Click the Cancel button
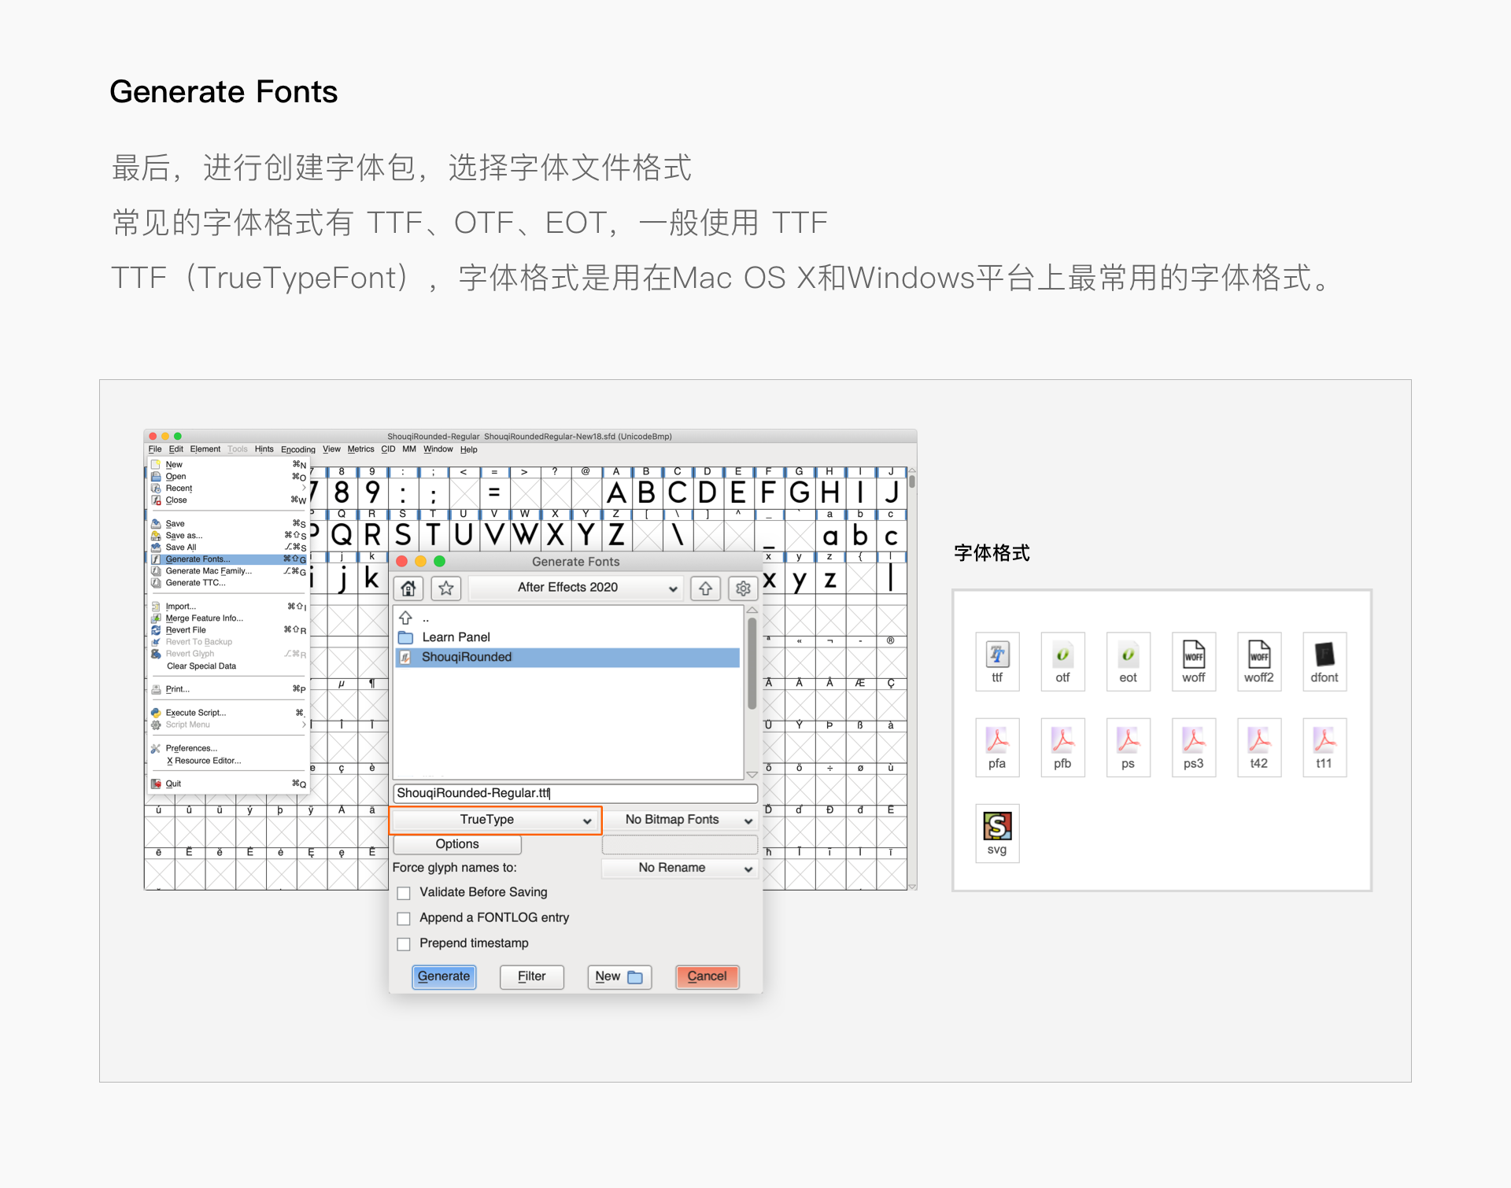1511x1188 pixels. point(707,976)
